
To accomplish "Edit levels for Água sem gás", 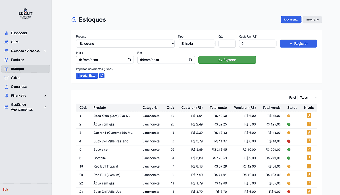I will (309, 183).
